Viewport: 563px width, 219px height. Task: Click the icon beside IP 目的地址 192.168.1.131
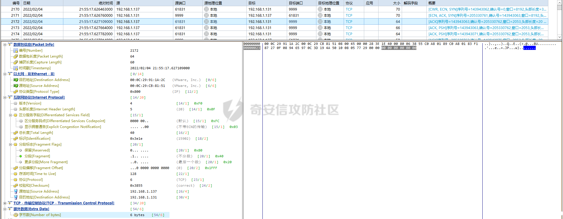tap(16, 197)
